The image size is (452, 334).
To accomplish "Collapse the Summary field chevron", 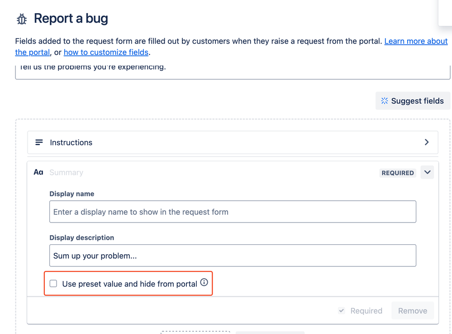I will tap(427, 172).
